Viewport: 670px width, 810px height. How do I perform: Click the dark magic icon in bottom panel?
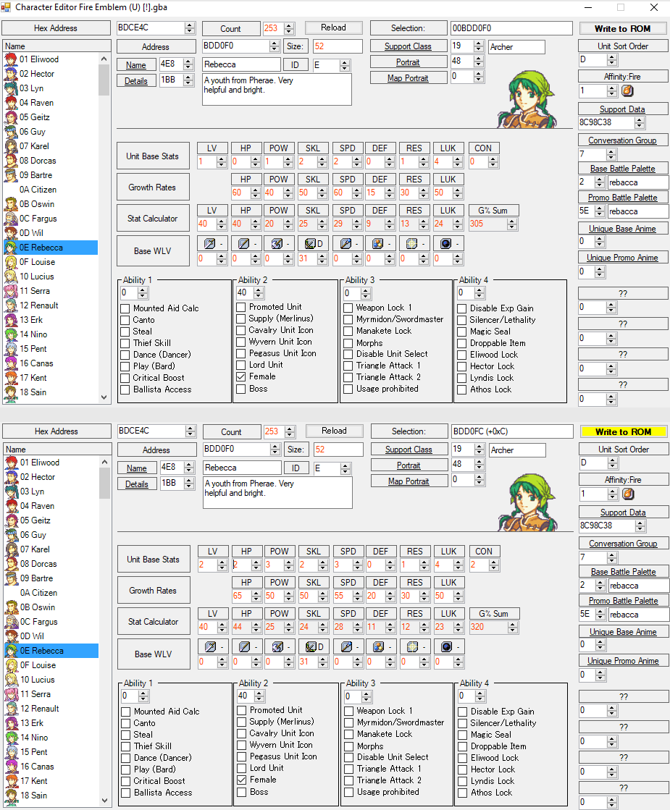pos(447,646)
